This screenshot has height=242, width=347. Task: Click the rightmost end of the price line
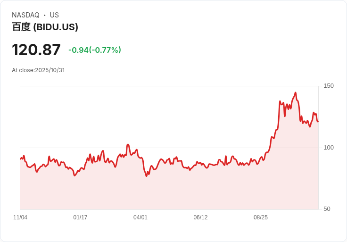click(x=318, y=122)
